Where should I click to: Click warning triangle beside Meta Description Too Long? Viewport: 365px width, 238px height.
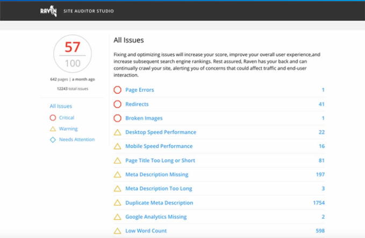point(117,189)
